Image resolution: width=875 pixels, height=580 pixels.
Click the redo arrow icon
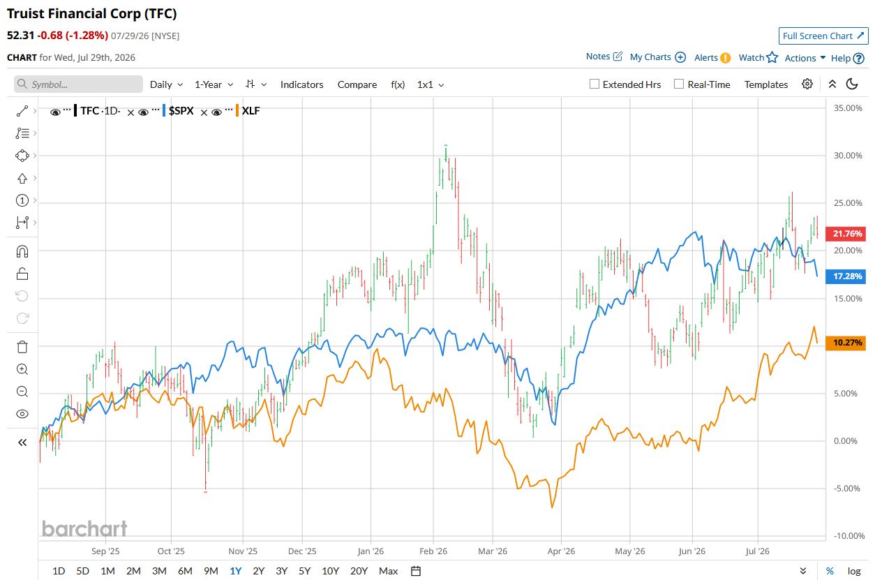[x=22, y=318]
